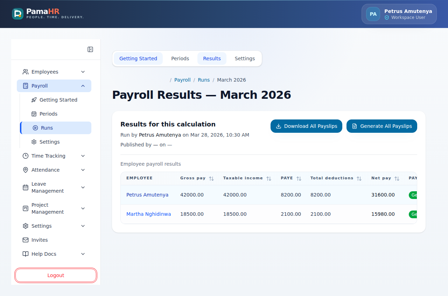Open Petrus Amutenya's employee link
The width and height of the screenshot is (448, 296).
[x=147, y=195]
